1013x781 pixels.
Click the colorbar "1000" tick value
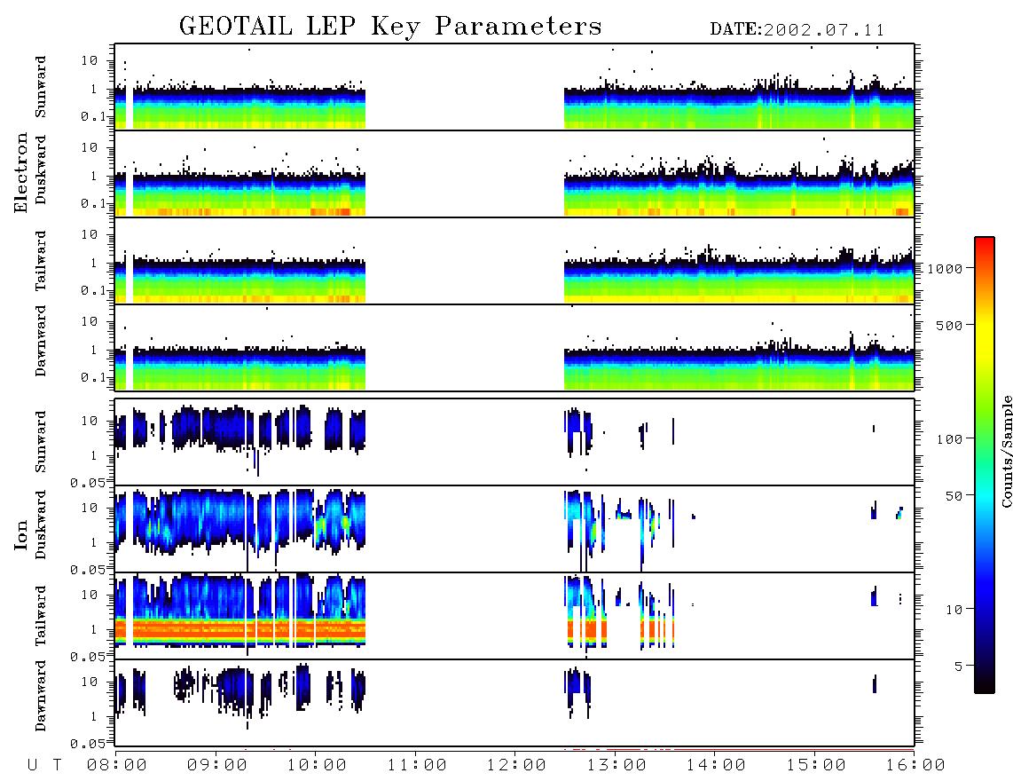coord(944,268)
